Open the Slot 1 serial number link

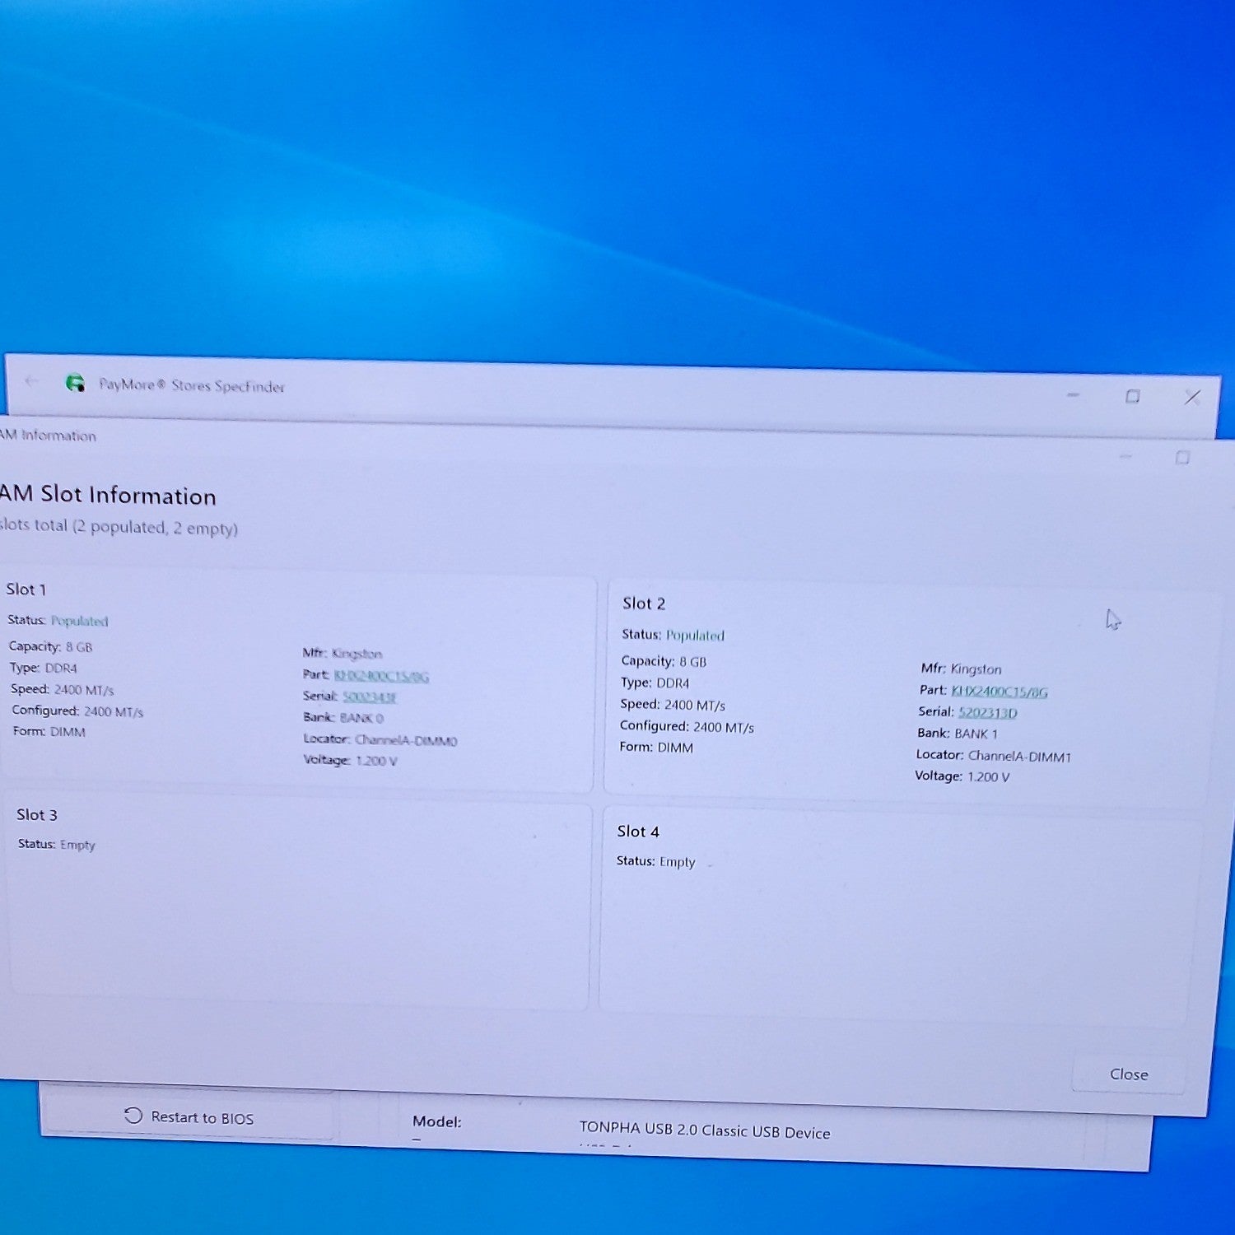tap(370, 697)
